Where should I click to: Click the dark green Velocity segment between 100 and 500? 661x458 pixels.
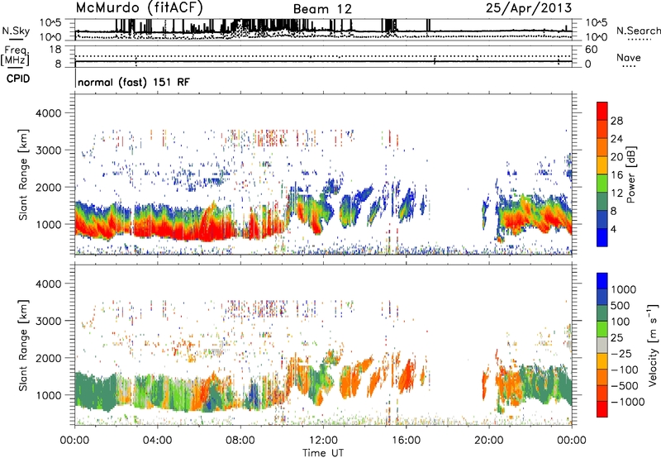(x=602, y=313)
